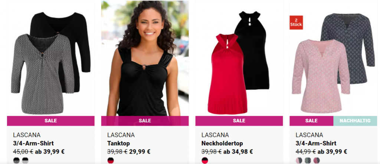View the pink and navy 3/4-Arm-Shirt image
Viewport: 380px width, 164px height.
coord(333,58)
